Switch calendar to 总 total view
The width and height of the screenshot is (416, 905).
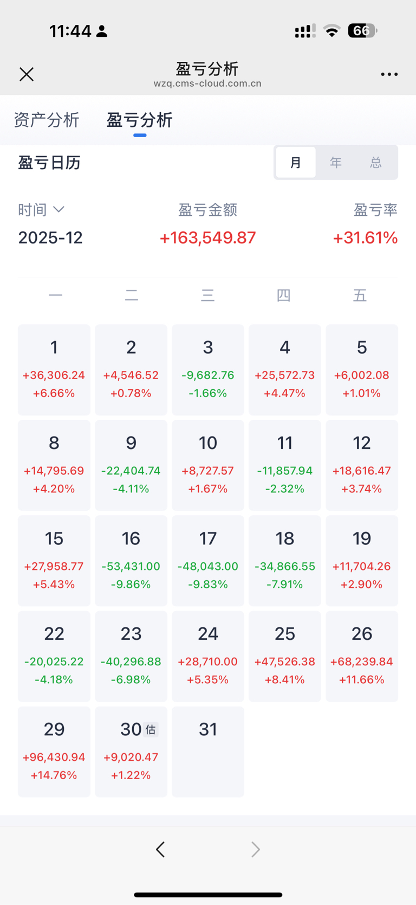(376, 162)
